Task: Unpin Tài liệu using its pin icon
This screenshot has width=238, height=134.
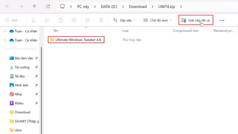Action: pos(36,76)
